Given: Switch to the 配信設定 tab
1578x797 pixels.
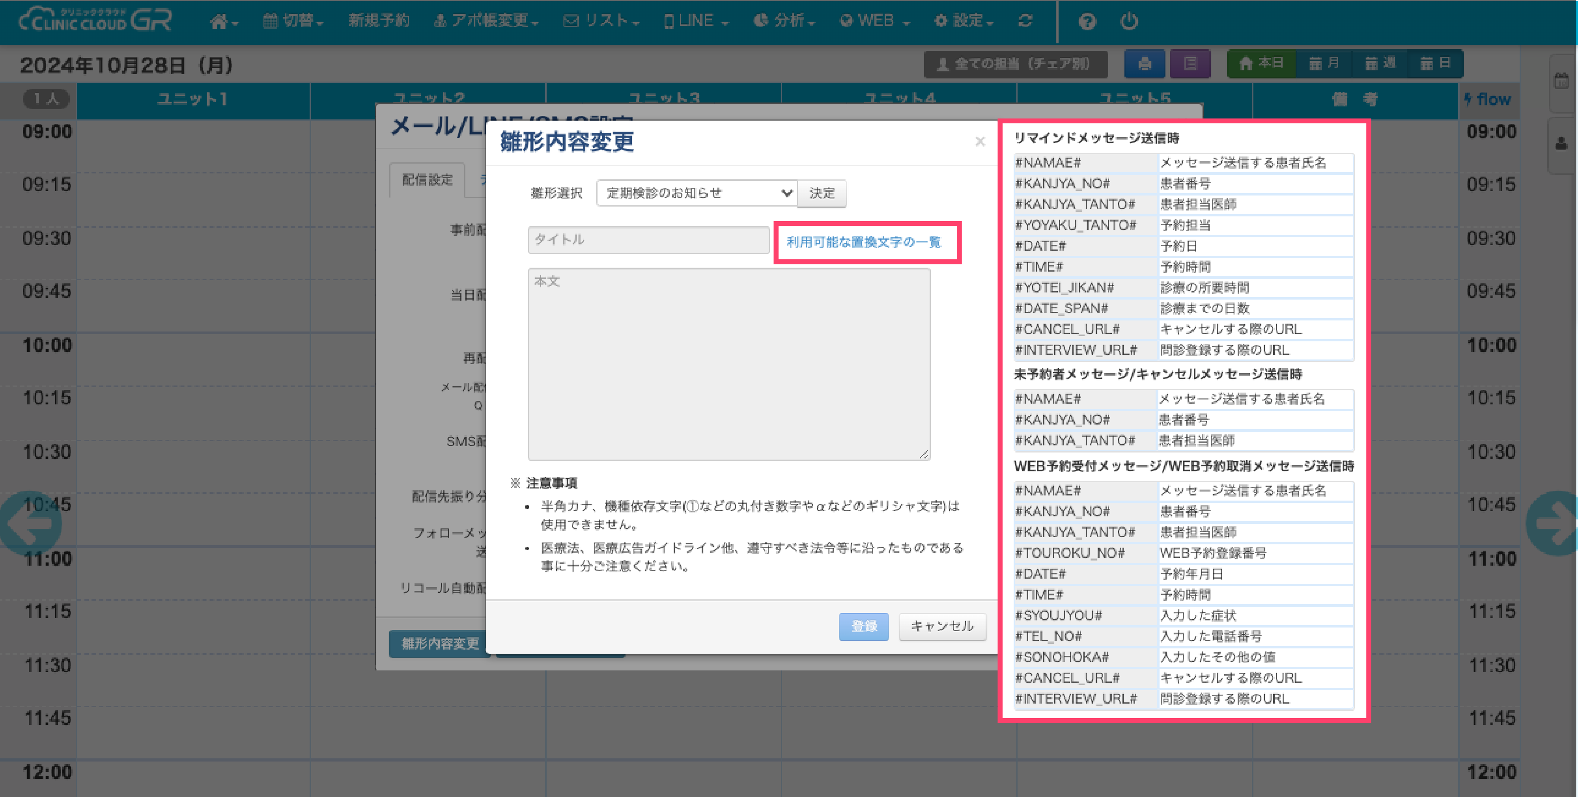Looking at the screenshot, I should click(427, 180).
